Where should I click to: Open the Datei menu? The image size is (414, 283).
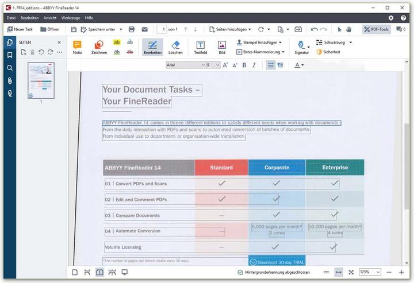click(x=11, y=18)
